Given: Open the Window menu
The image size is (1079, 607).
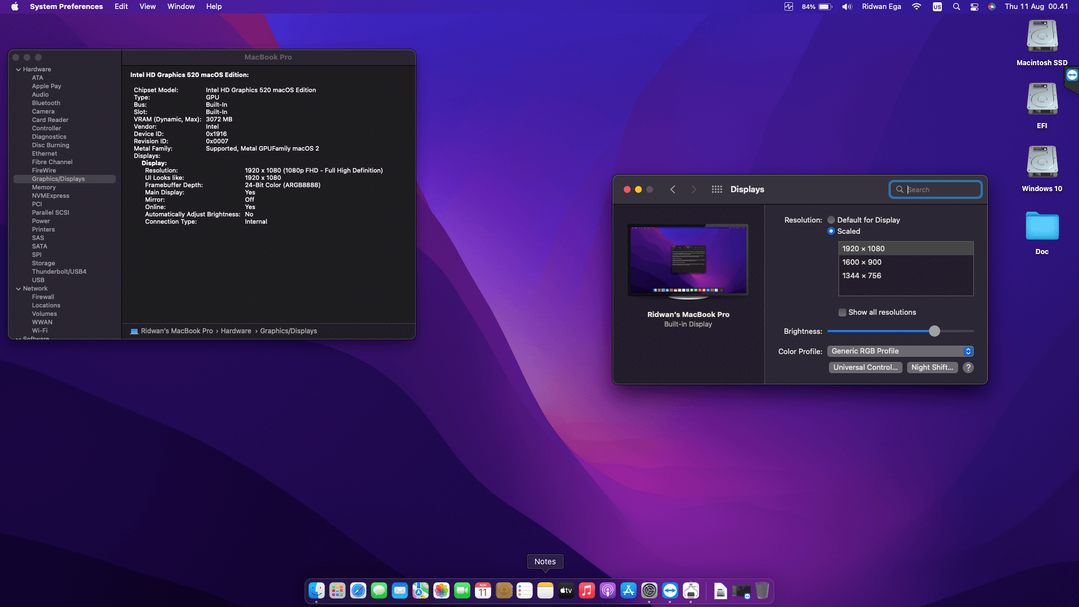Looking at the screenshot, I should coord(180,7).
